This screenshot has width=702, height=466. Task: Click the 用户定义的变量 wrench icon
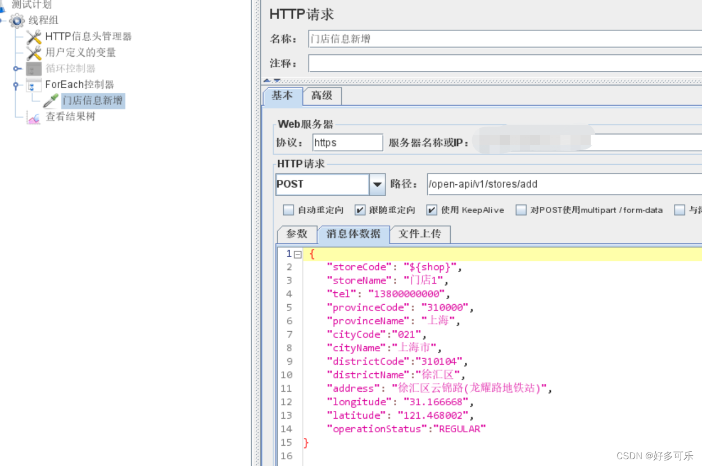tap(34, 53)
